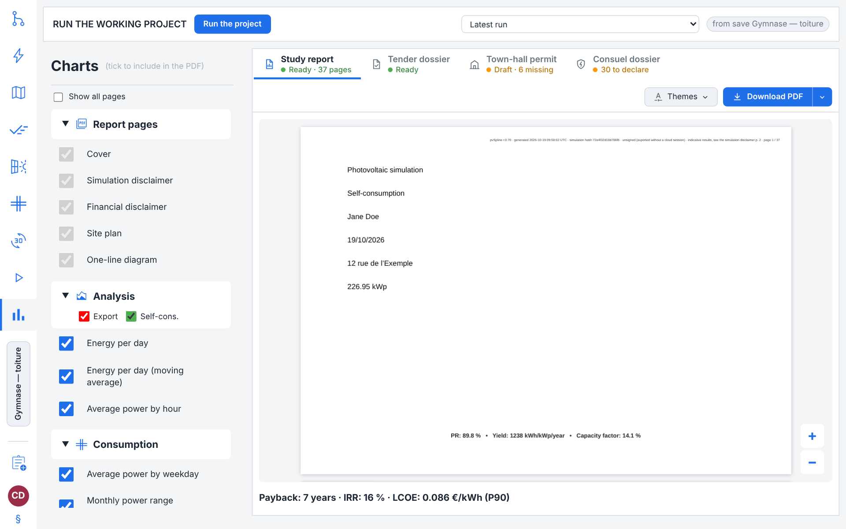Open the branch/tree icon in sidebar
Screen dimensions: 846x529
(18, 19)
